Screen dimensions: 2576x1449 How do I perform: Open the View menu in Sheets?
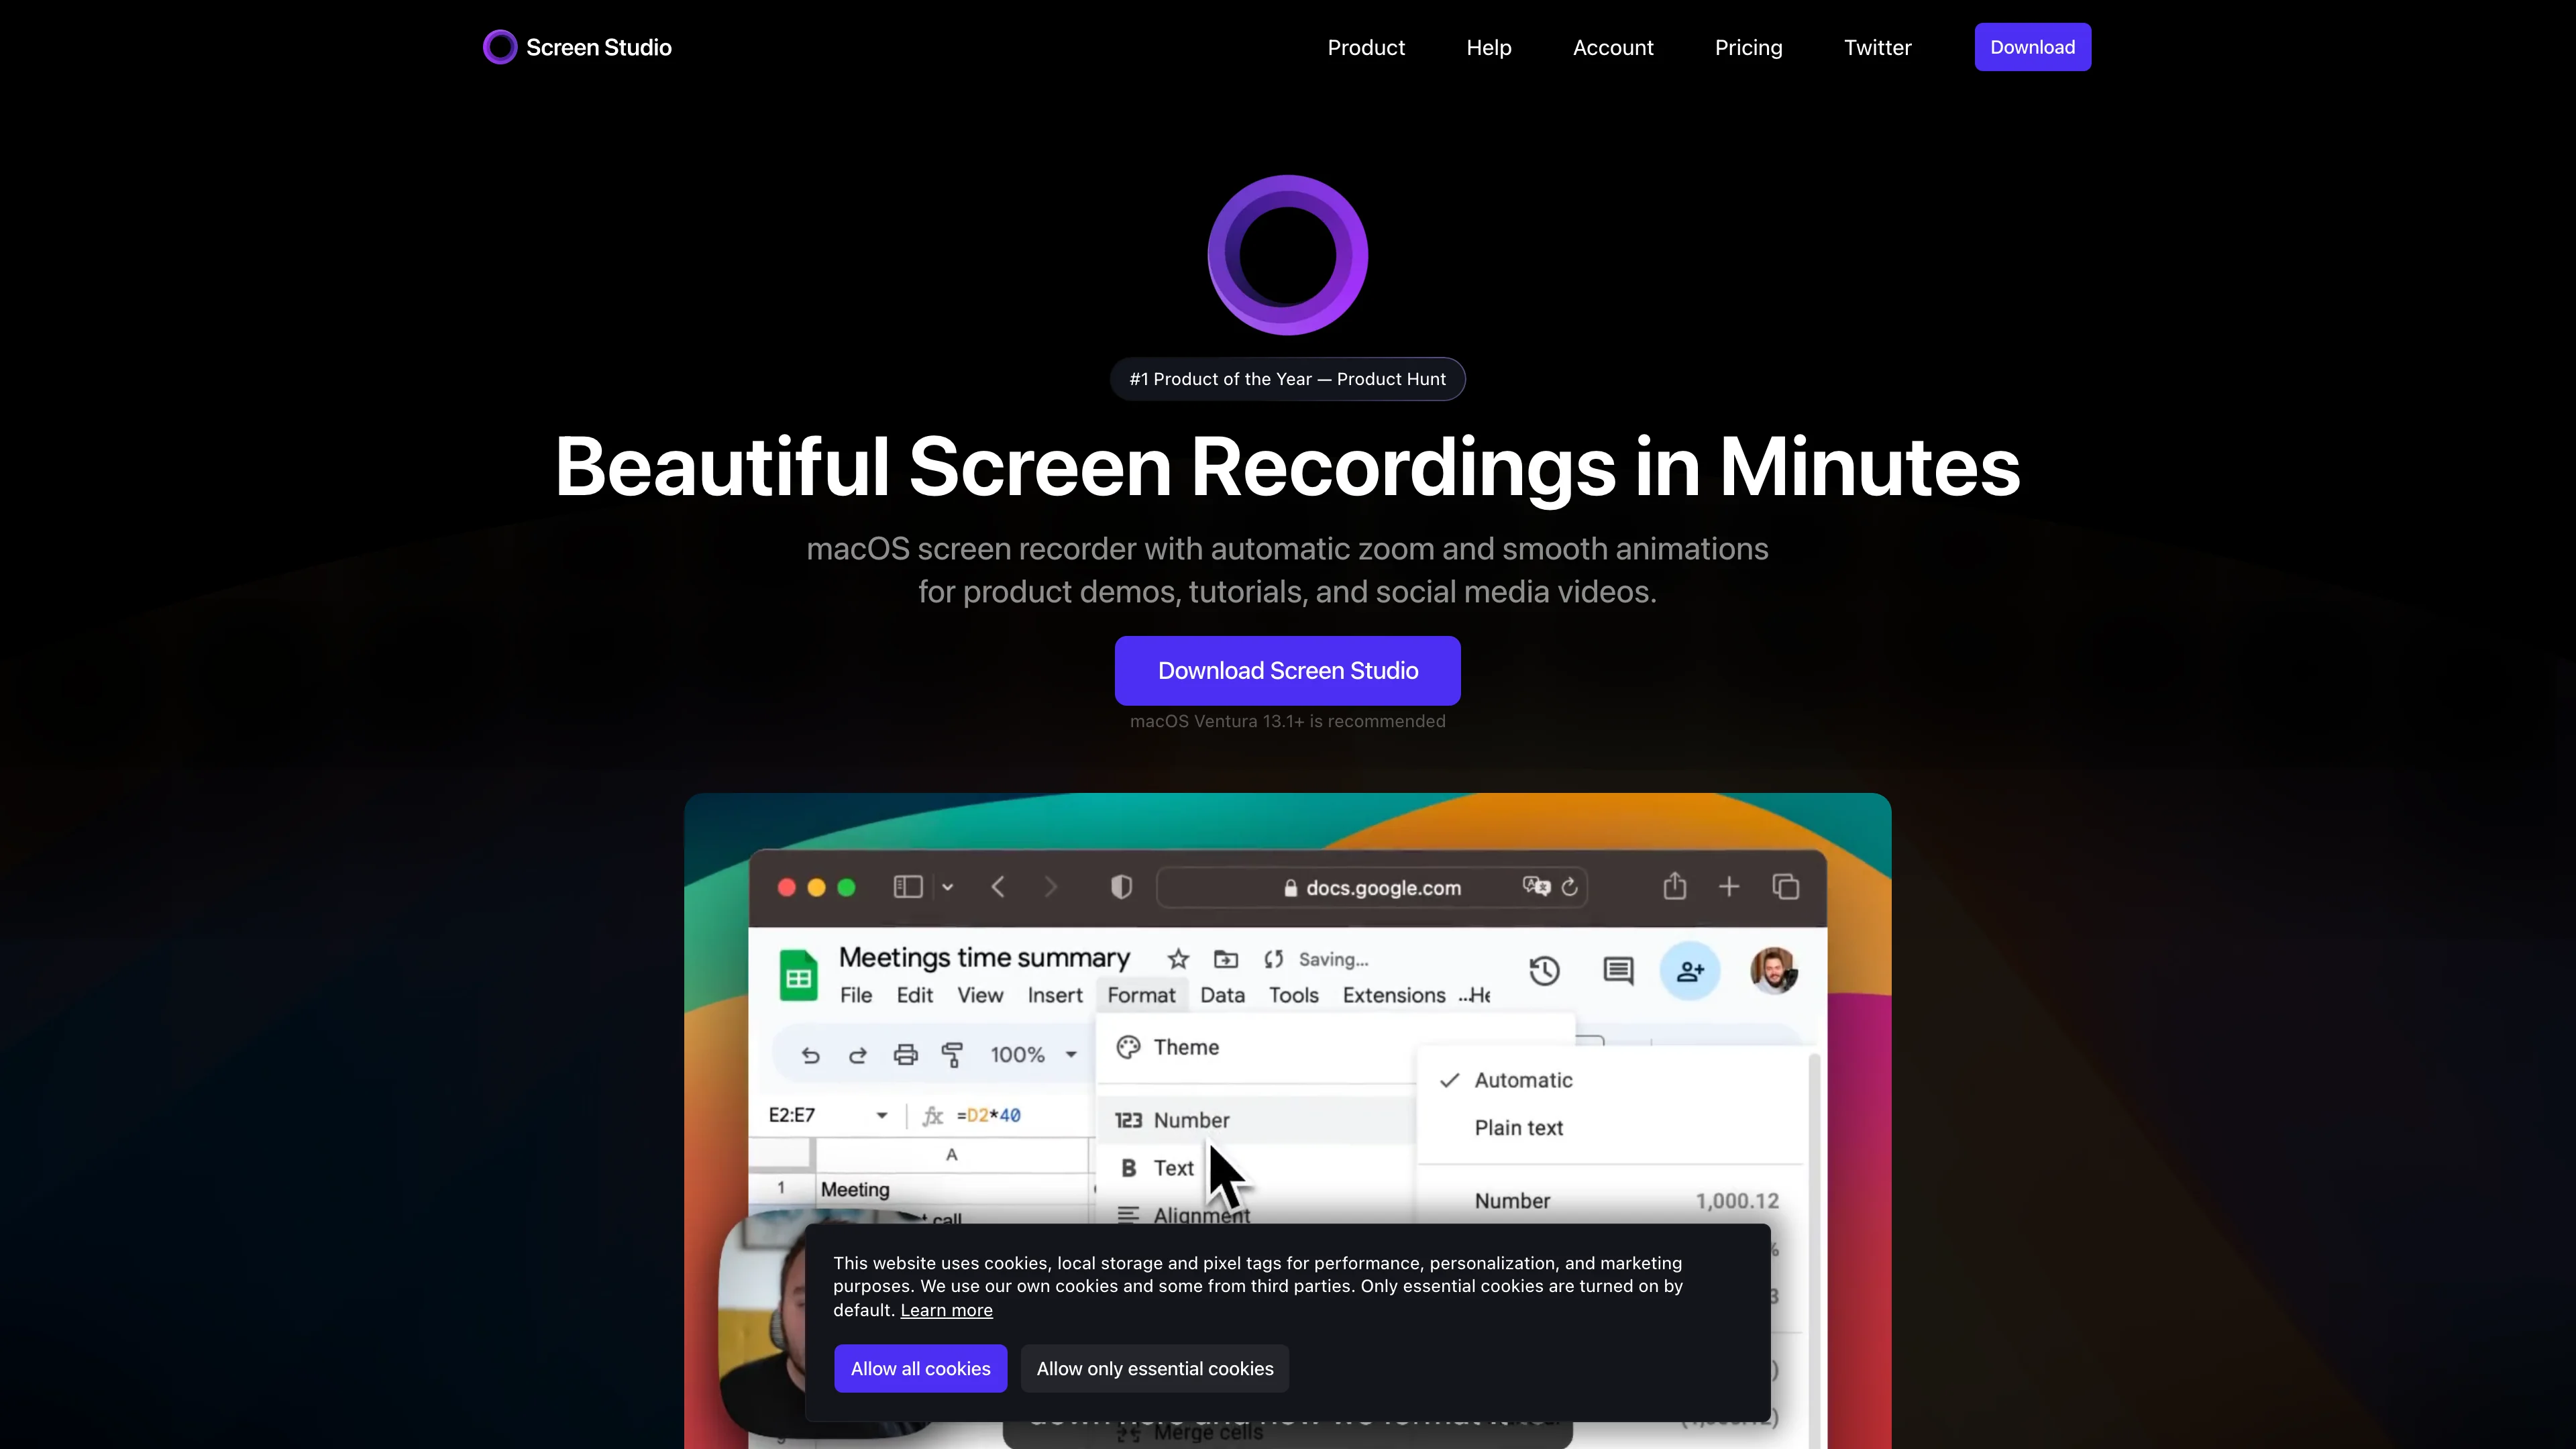[980, 995]
